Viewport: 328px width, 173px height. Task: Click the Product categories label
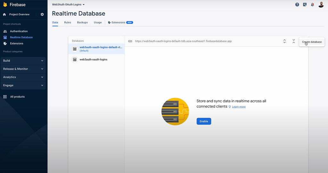(13, 51)
